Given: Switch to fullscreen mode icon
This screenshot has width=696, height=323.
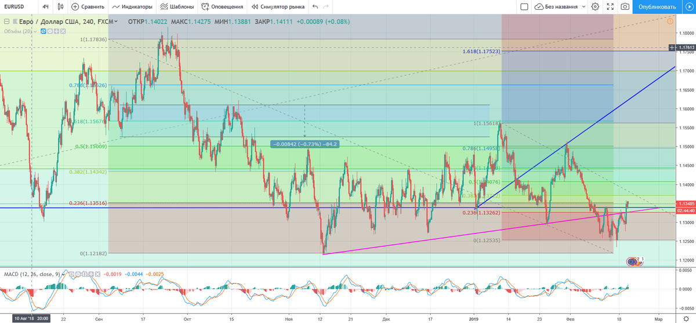Looking at the screenshot, I should [x=610, y=7].
